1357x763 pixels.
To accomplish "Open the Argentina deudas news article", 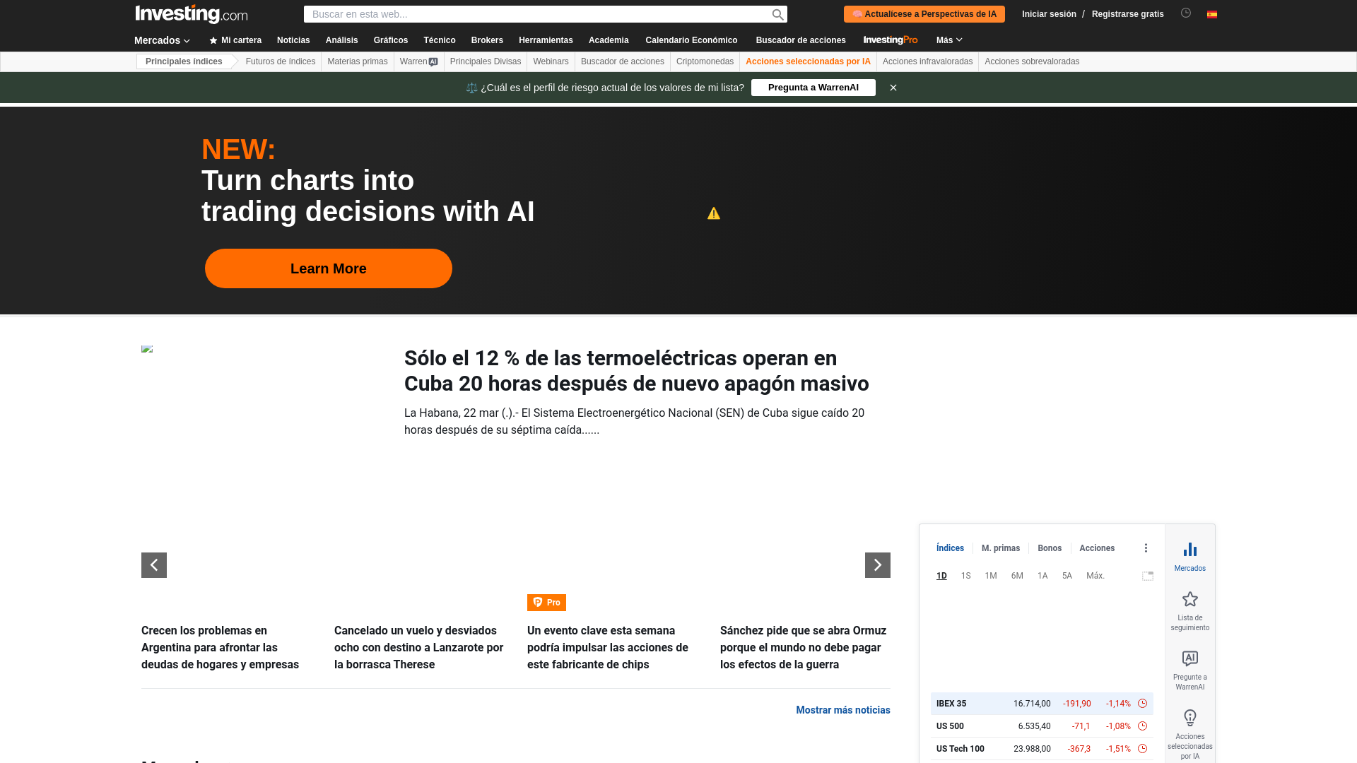I will pyautogui.click(x=221, y=648).
